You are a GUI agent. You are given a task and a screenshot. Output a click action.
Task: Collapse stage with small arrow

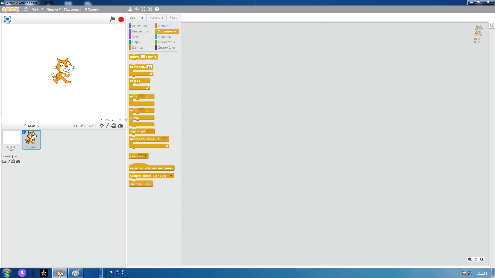click(126, 119)
